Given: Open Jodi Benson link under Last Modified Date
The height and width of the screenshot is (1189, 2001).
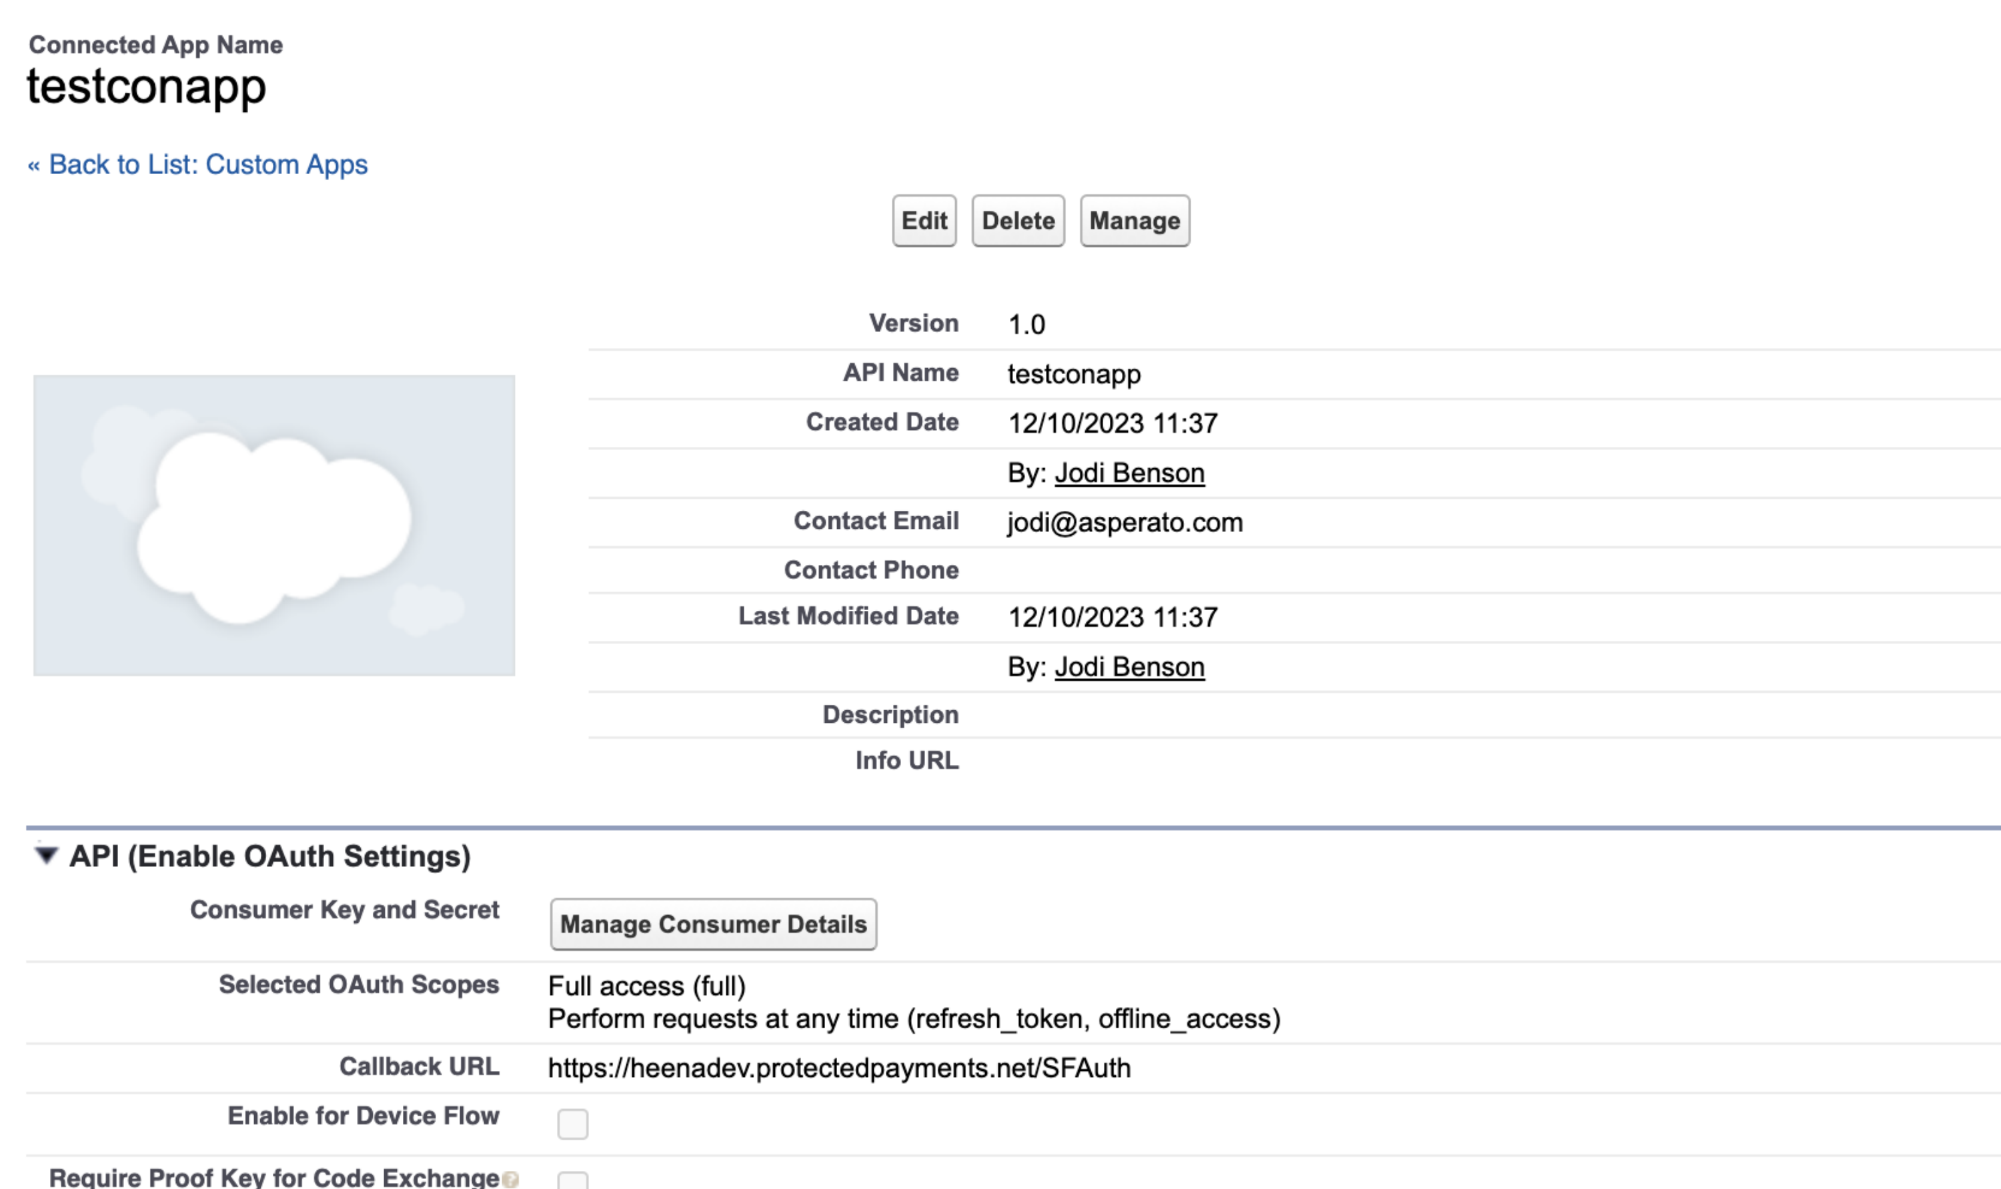Looking at the screenshot, I should point(1129,667).
